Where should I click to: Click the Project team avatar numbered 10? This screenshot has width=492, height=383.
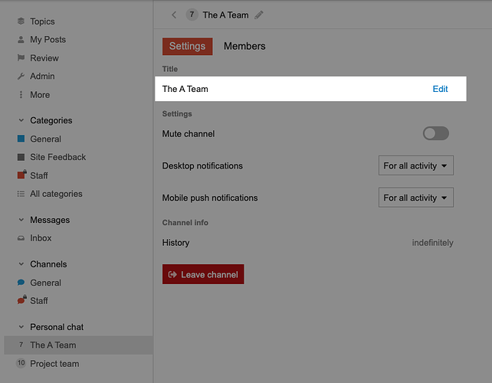point(21,363)
